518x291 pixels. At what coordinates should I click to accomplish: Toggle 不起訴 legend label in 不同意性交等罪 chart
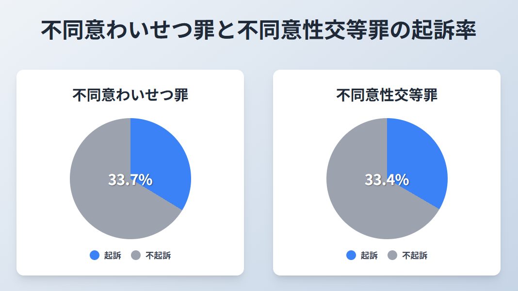[415, 255]
